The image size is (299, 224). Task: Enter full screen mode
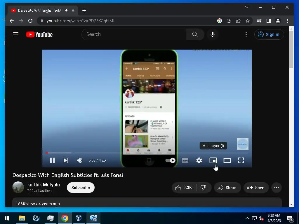pyautogui.click(x=241, y=160)
